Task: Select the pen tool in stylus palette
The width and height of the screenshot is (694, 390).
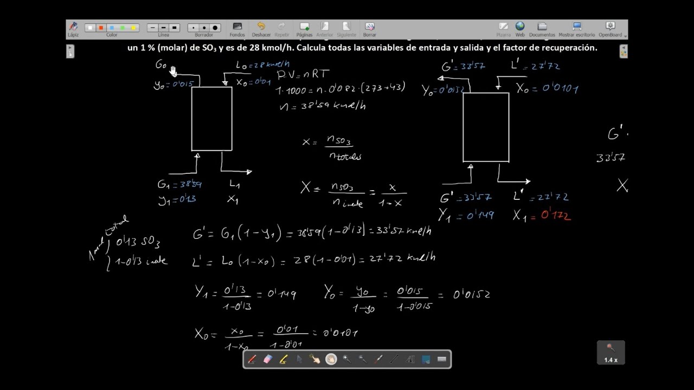Action: click(252, 359)
